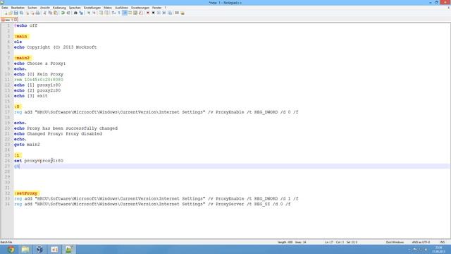451x254 pixels.
Task: Click line number 30 in the margin
Action: pos(7,182)
